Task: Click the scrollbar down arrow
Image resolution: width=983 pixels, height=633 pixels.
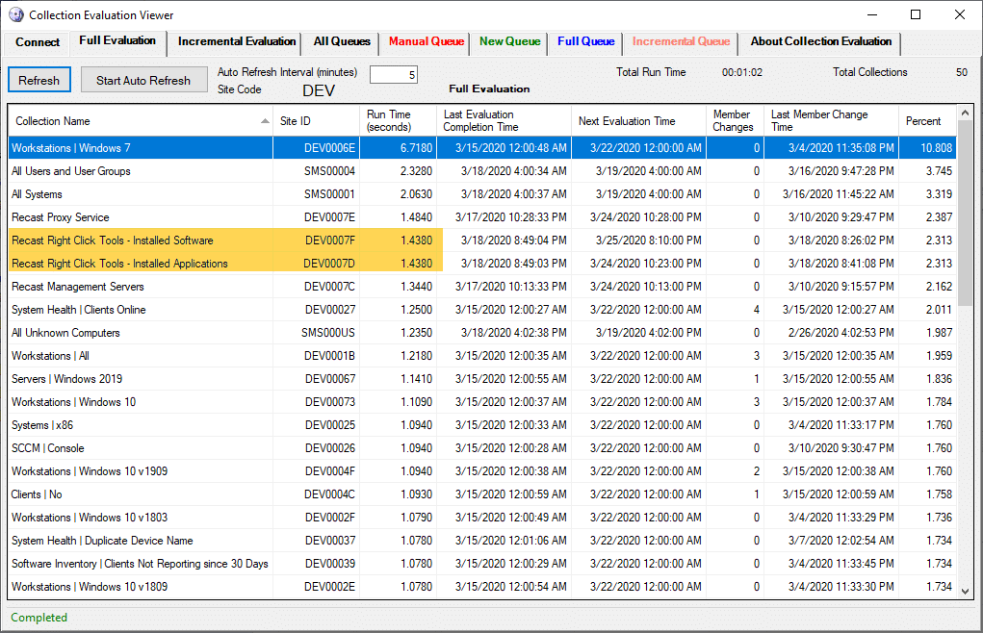Action: tap(967, 592)
